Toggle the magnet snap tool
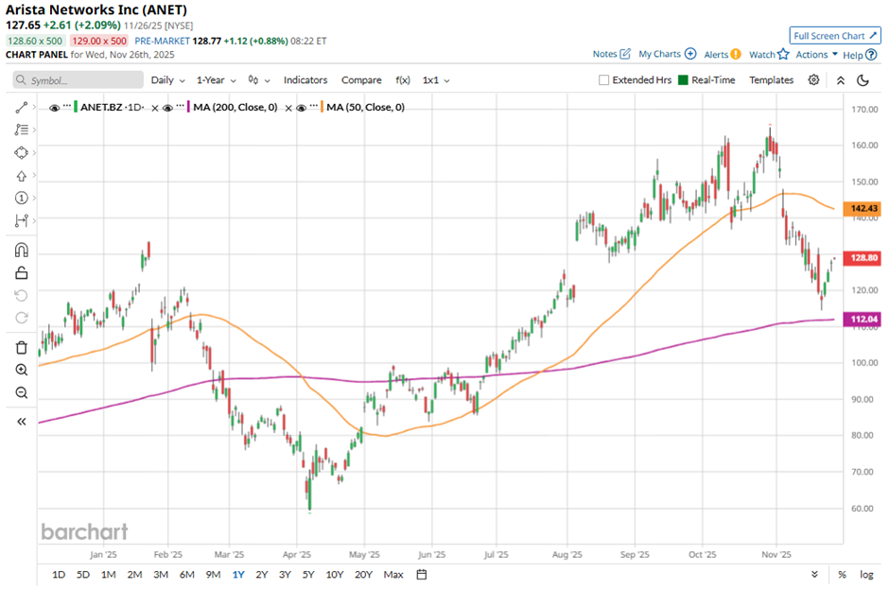 21,251
